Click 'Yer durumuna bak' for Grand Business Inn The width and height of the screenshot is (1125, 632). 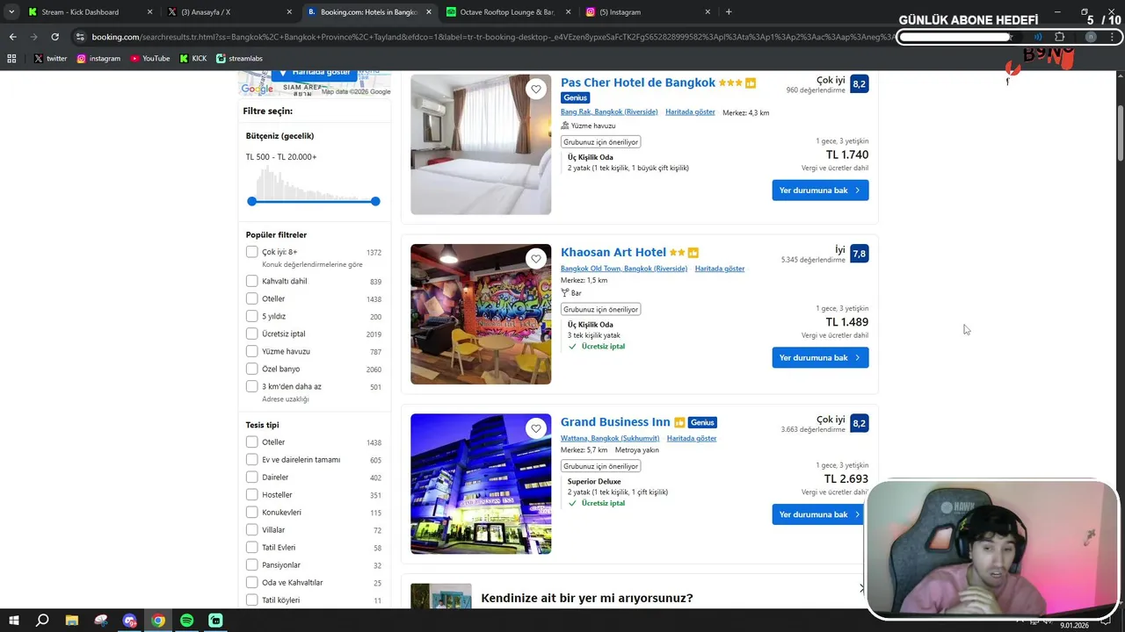point(820,514)
